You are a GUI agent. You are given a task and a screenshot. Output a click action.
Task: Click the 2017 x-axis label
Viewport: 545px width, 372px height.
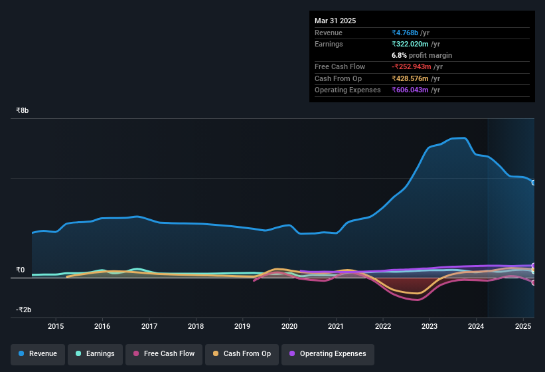[149, 326]
